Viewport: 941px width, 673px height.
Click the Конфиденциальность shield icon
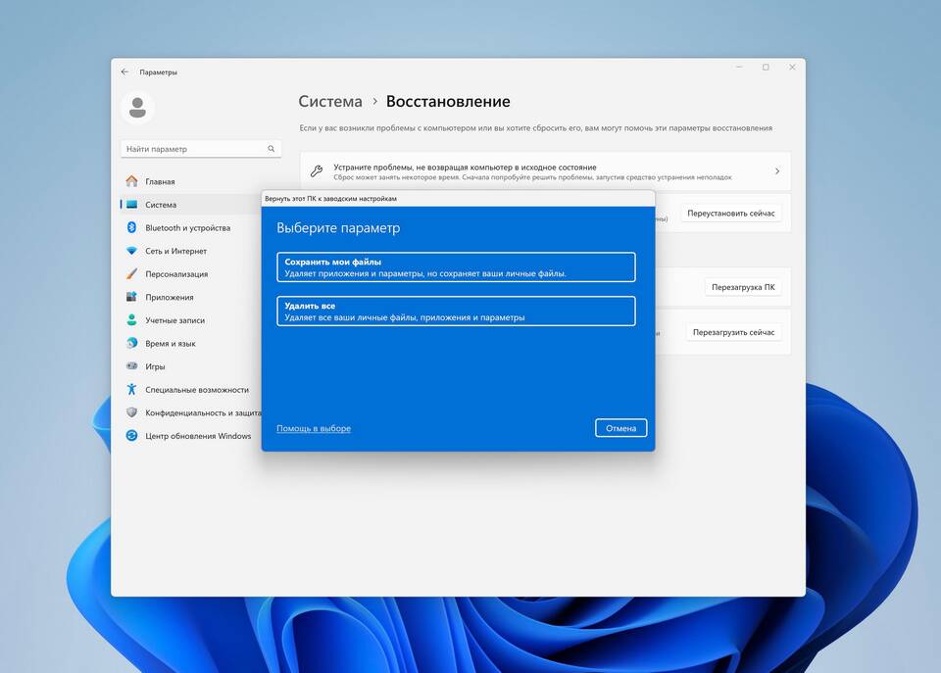131,412
